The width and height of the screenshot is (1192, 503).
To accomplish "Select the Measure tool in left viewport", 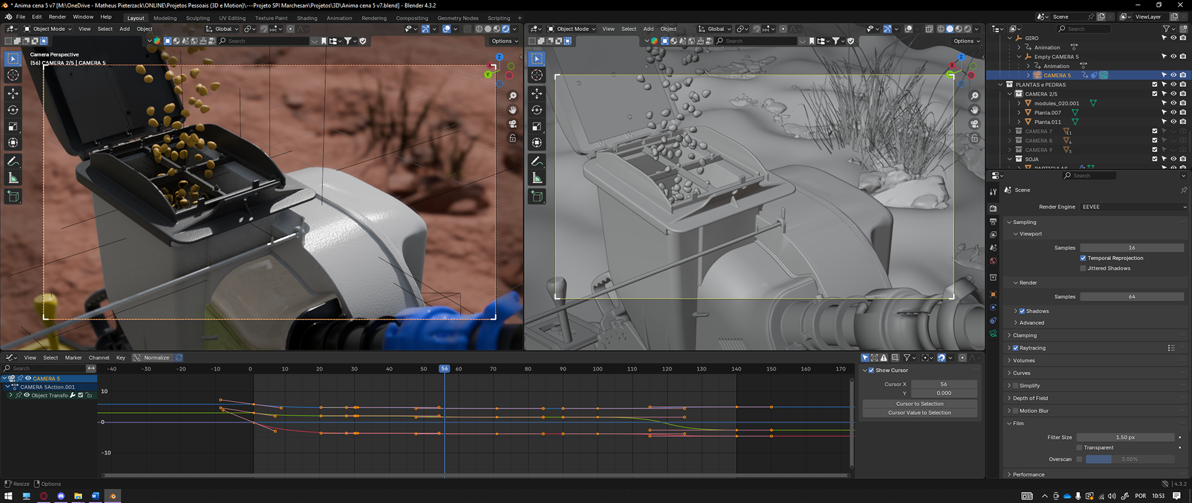I will click(x=13, y=178).
